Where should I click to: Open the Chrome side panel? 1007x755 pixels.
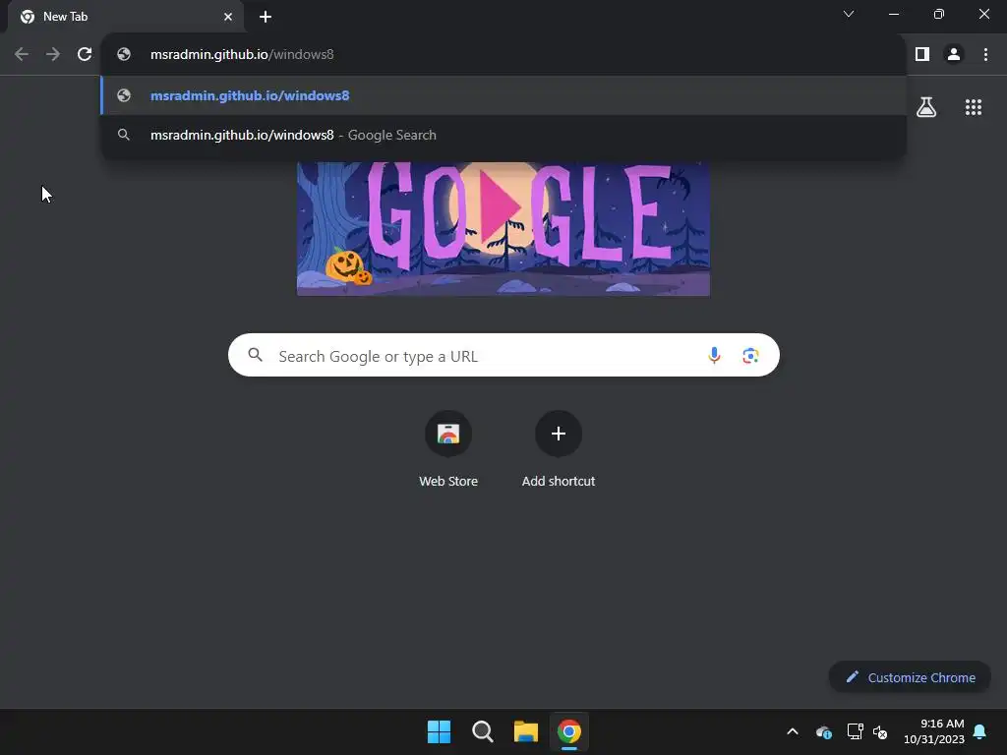[x=922, y=55]
